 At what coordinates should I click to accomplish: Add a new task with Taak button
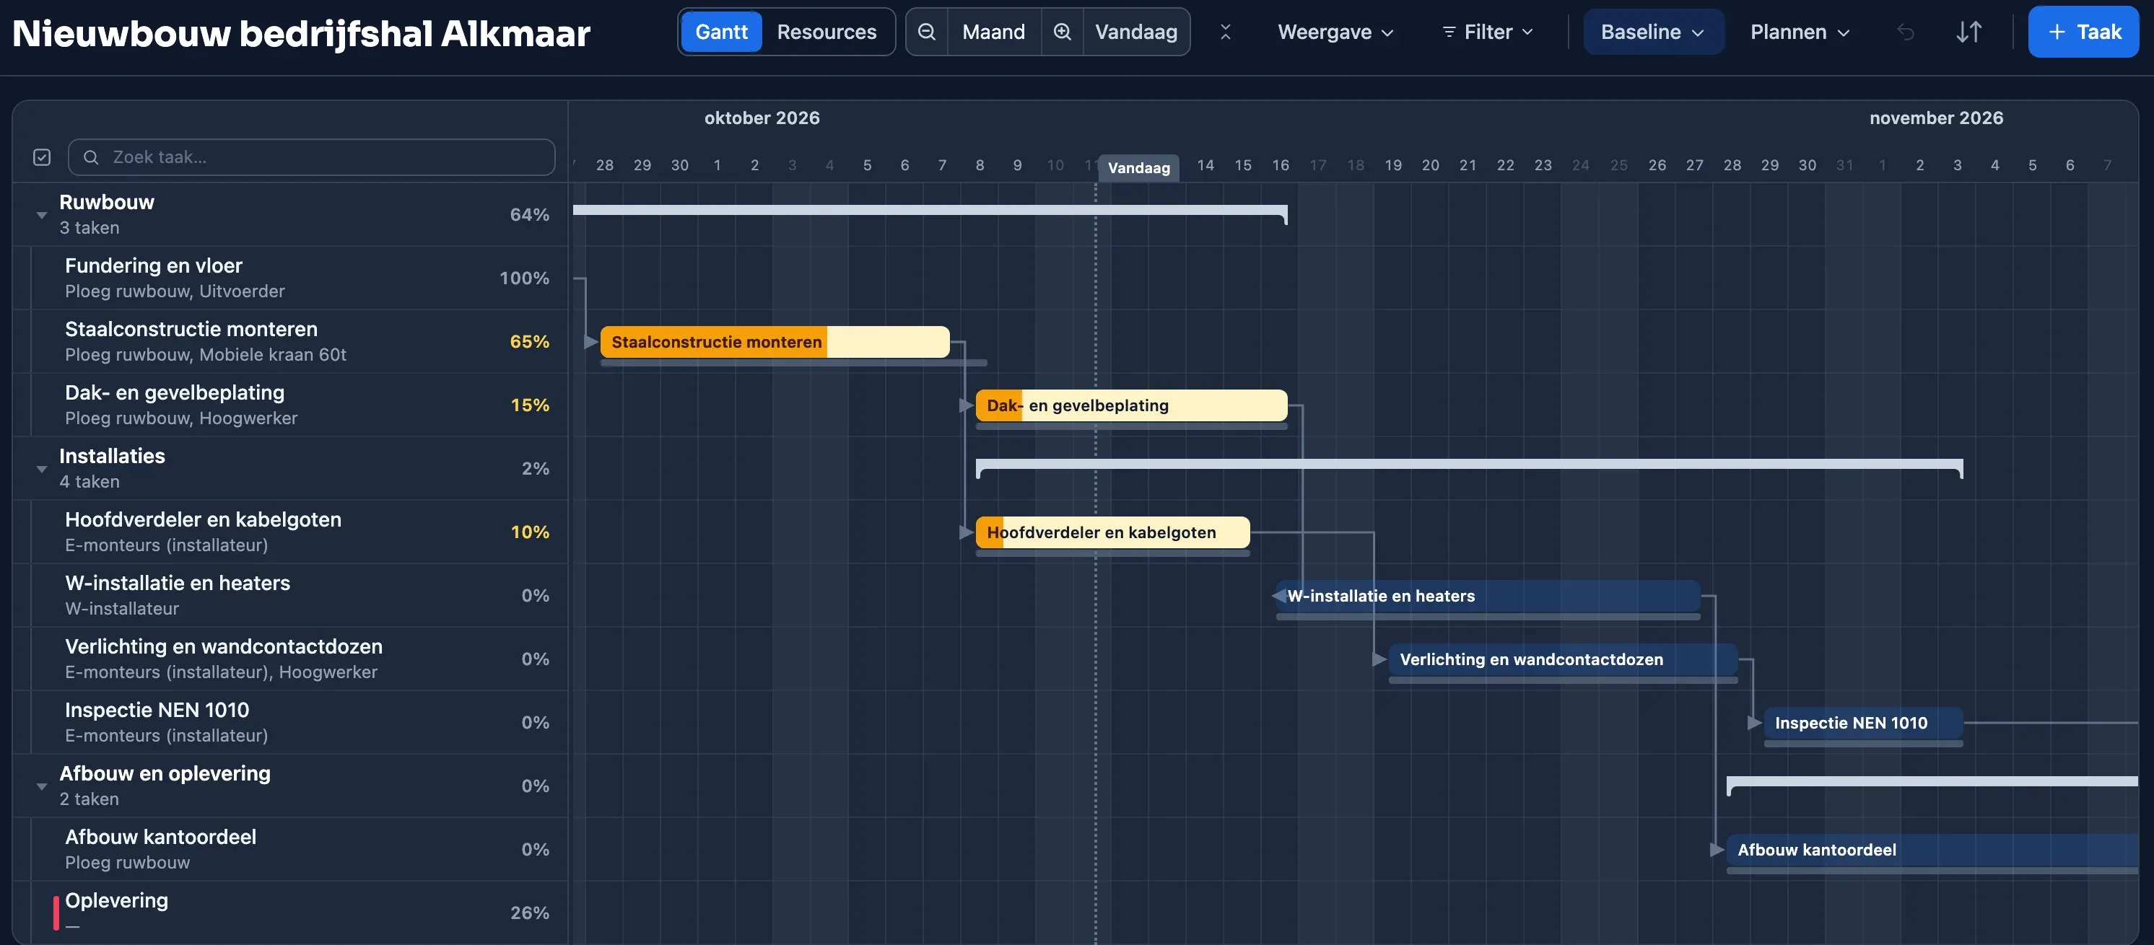point(2083,32)
